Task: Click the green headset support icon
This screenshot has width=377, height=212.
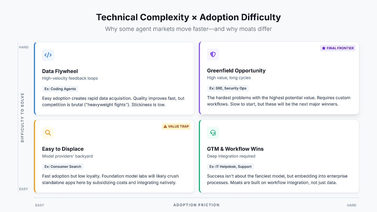Action: click(213, 133)
